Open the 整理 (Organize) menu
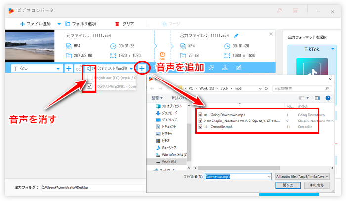Screen dimensions: 346x201 [157, 98]
